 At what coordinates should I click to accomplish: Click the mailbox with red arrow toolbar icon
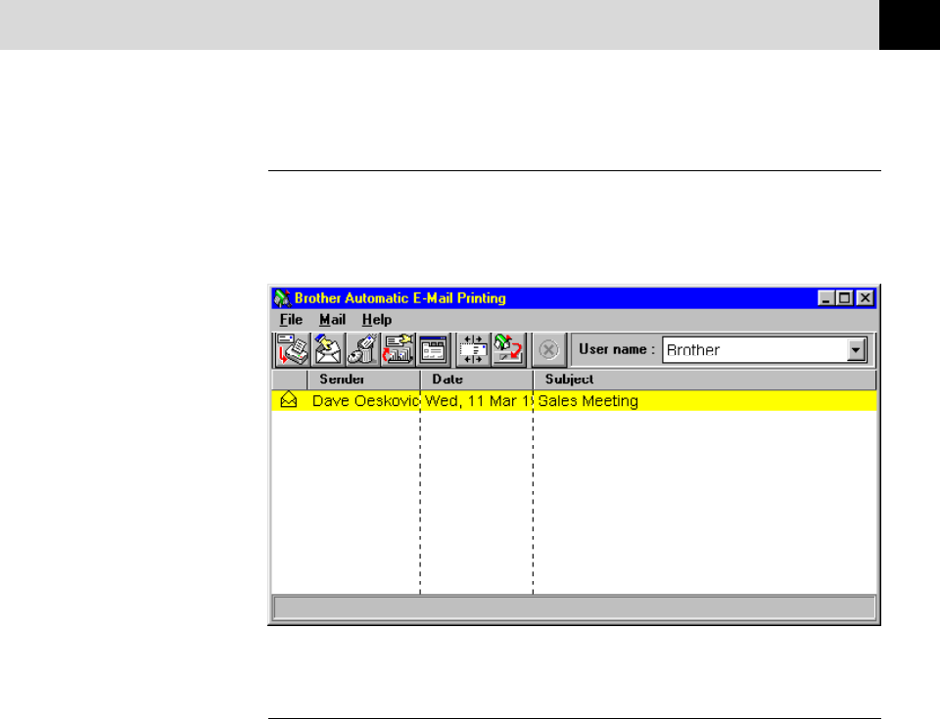pyautogui.click(x=399, y=350)
